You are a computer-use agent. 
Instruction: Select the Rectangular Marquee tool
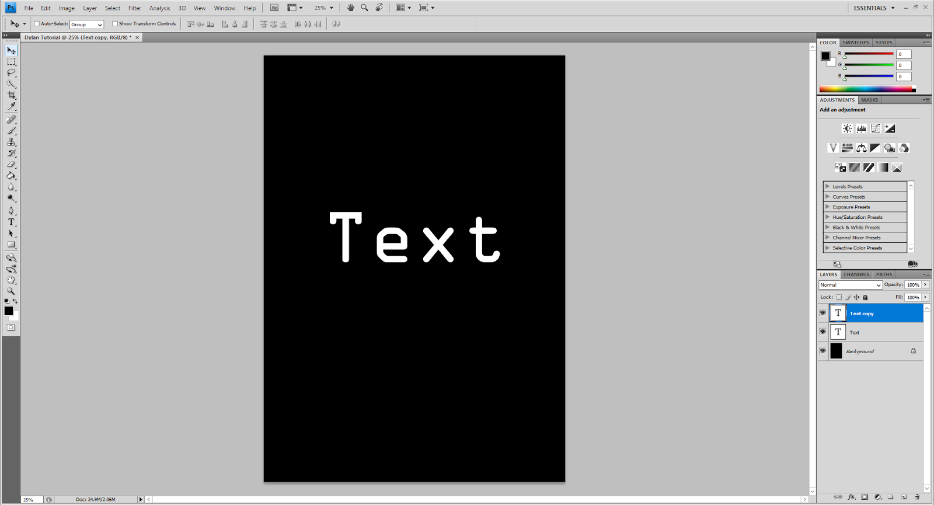(x=11, y=61)
